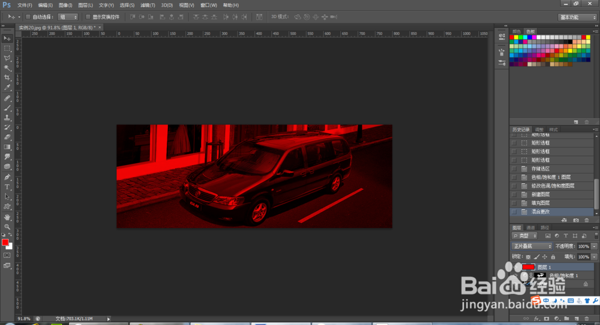Turn layer filtering switch on/off
The image size is (600, 325).
tap(596, 236)
